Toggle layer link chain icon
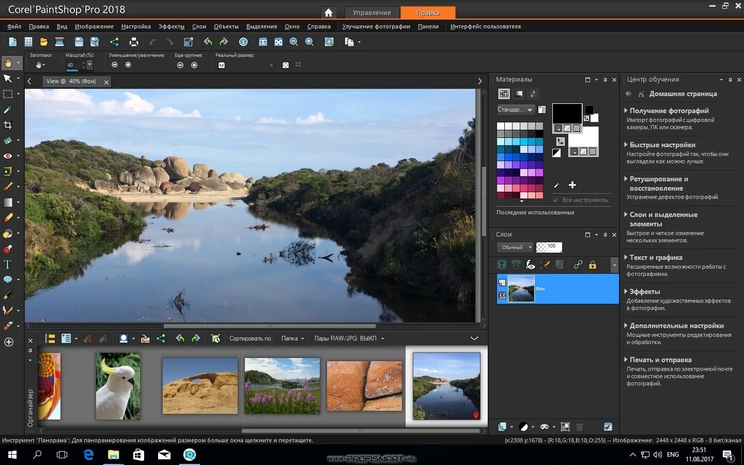This screenshot has height=465, width=744. [x=578, y=265]
